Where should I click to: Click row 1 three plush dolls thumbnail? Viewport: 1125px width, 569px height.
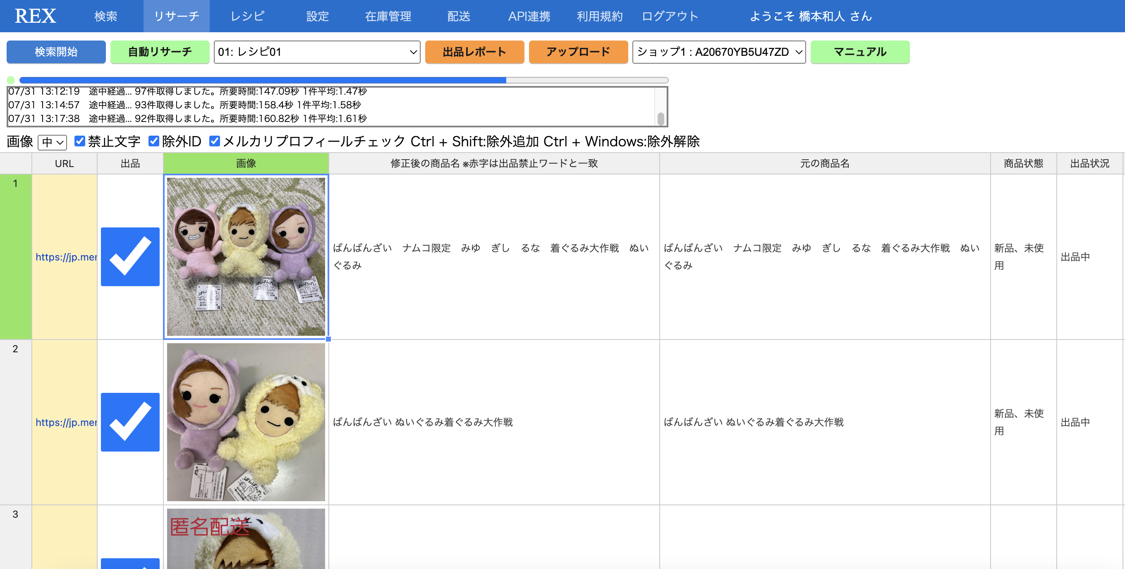pos(246,257)
